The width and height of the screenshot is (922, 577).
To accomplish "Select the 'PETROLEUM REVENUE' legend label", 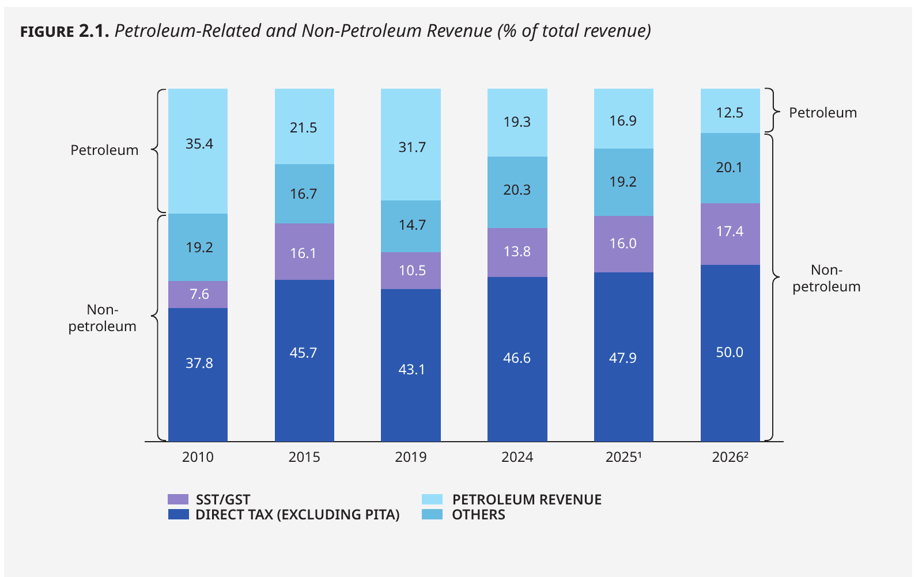I will pyautogui.click(x=527, y=500).
